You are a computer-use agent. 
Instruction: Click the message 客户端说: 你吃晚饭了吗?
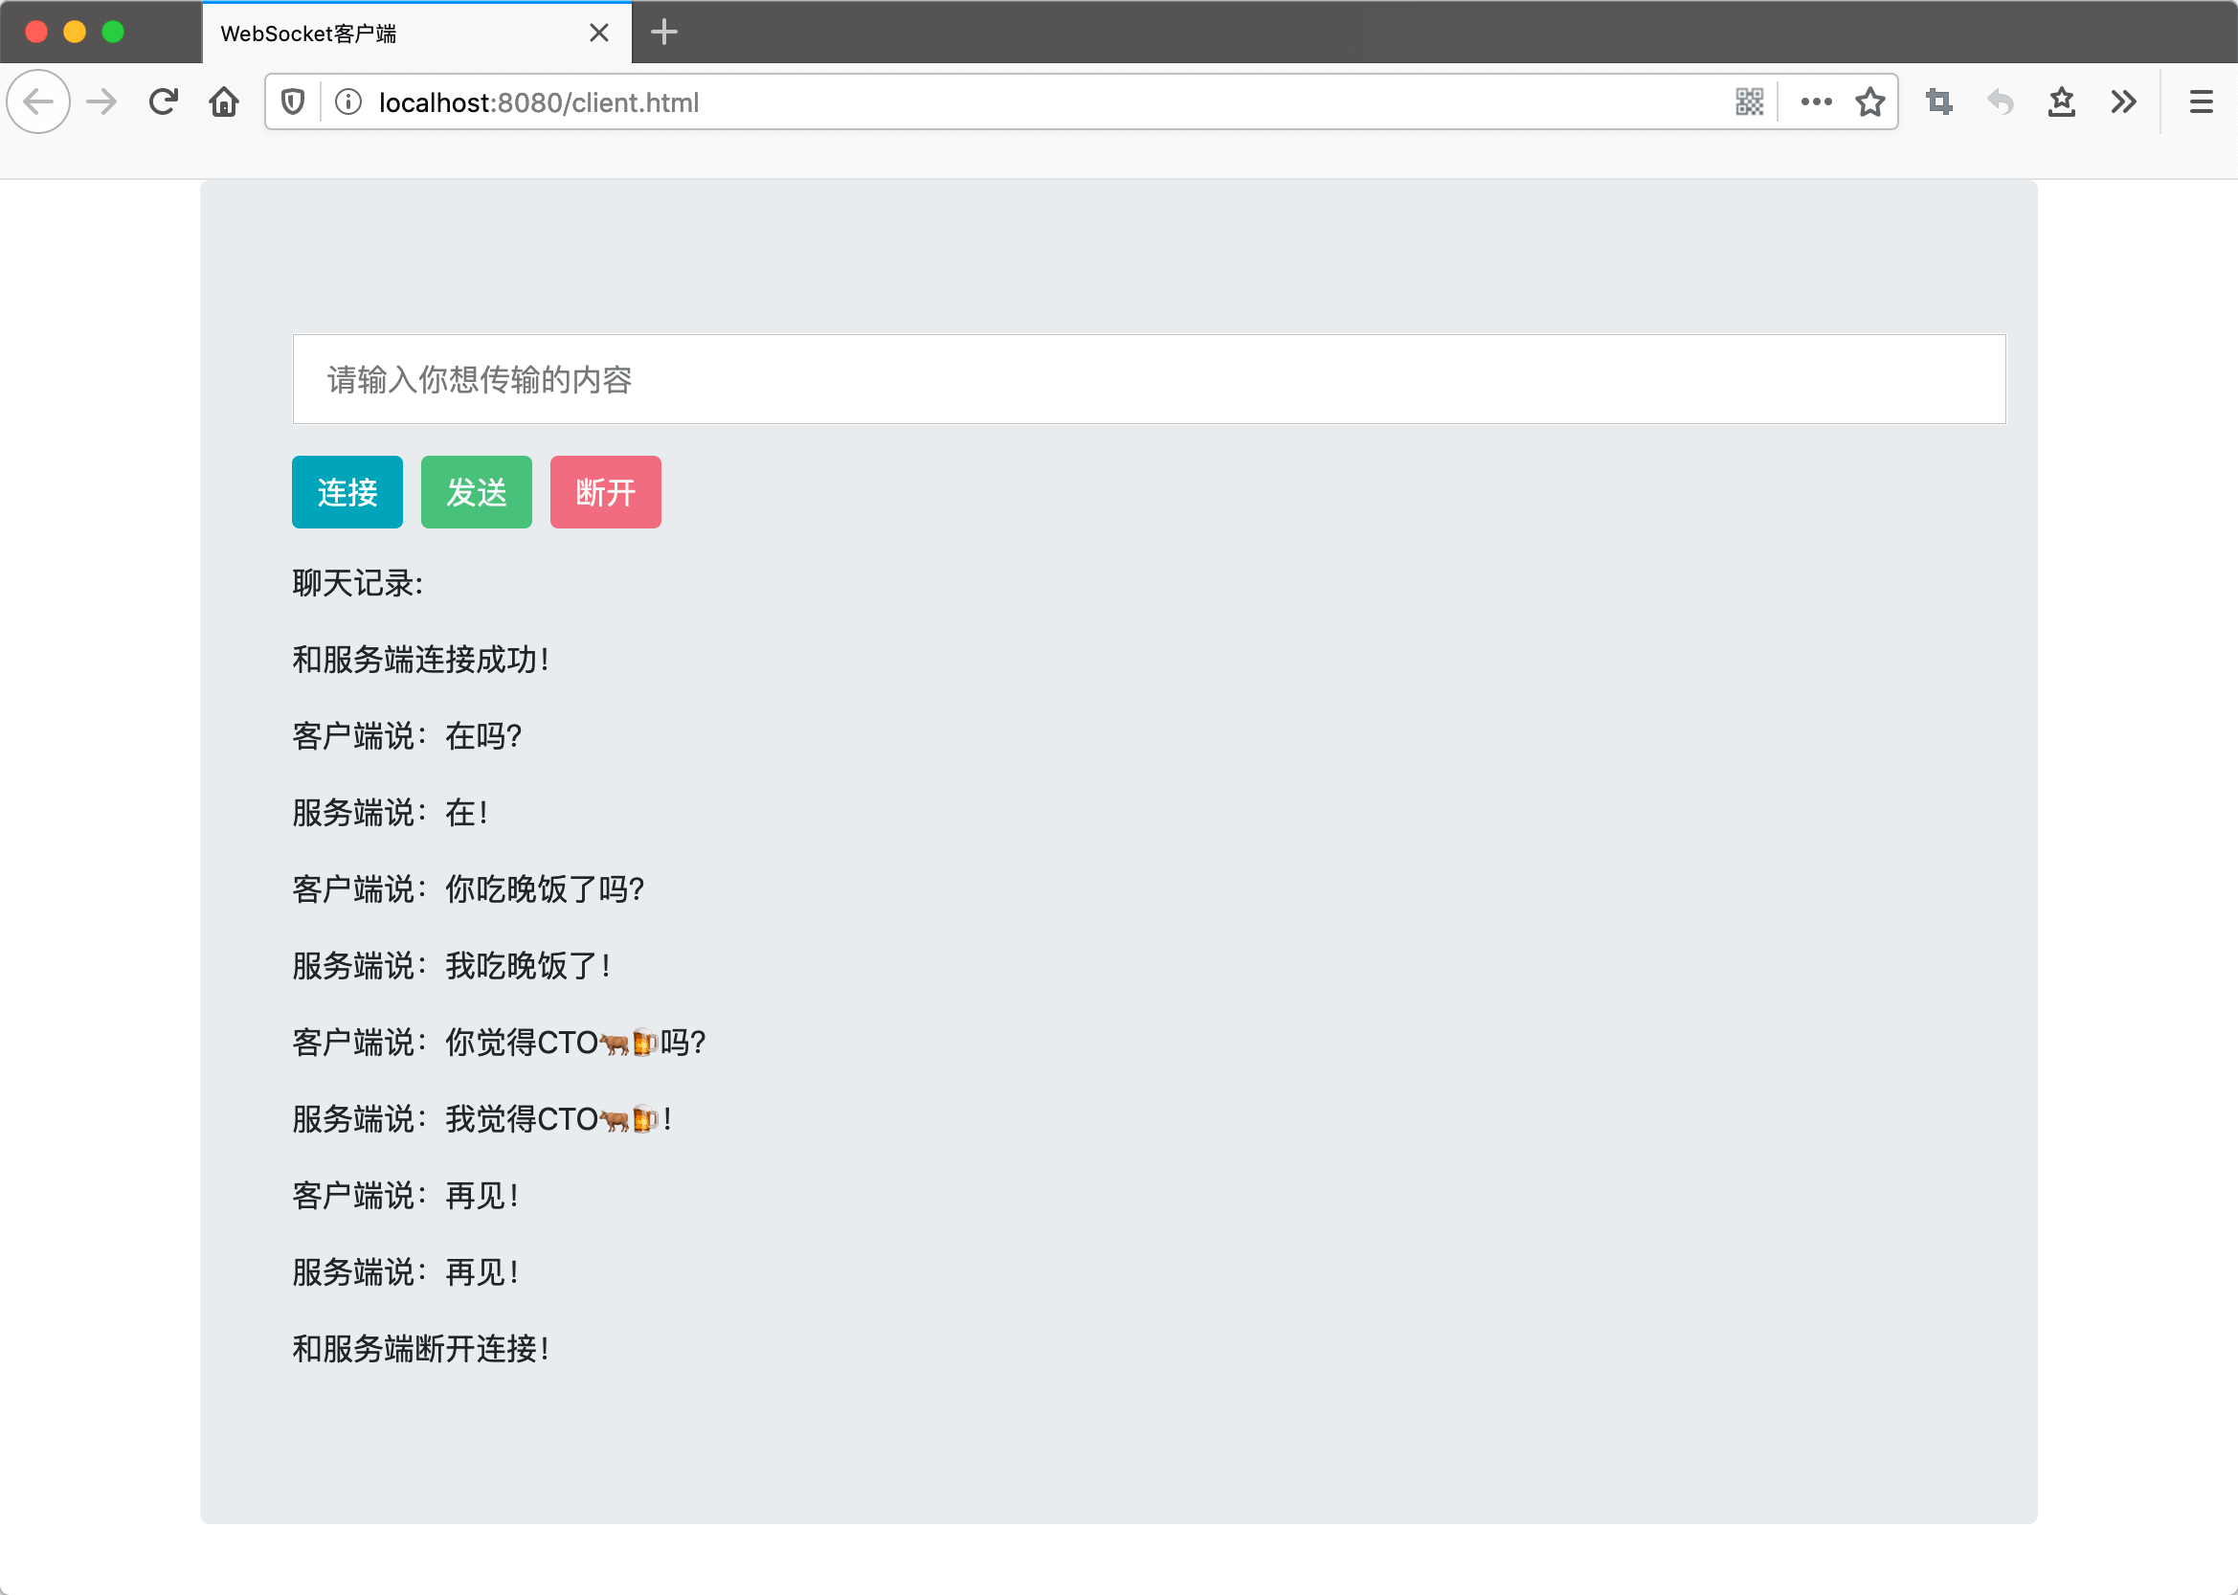tap(468, 889)
